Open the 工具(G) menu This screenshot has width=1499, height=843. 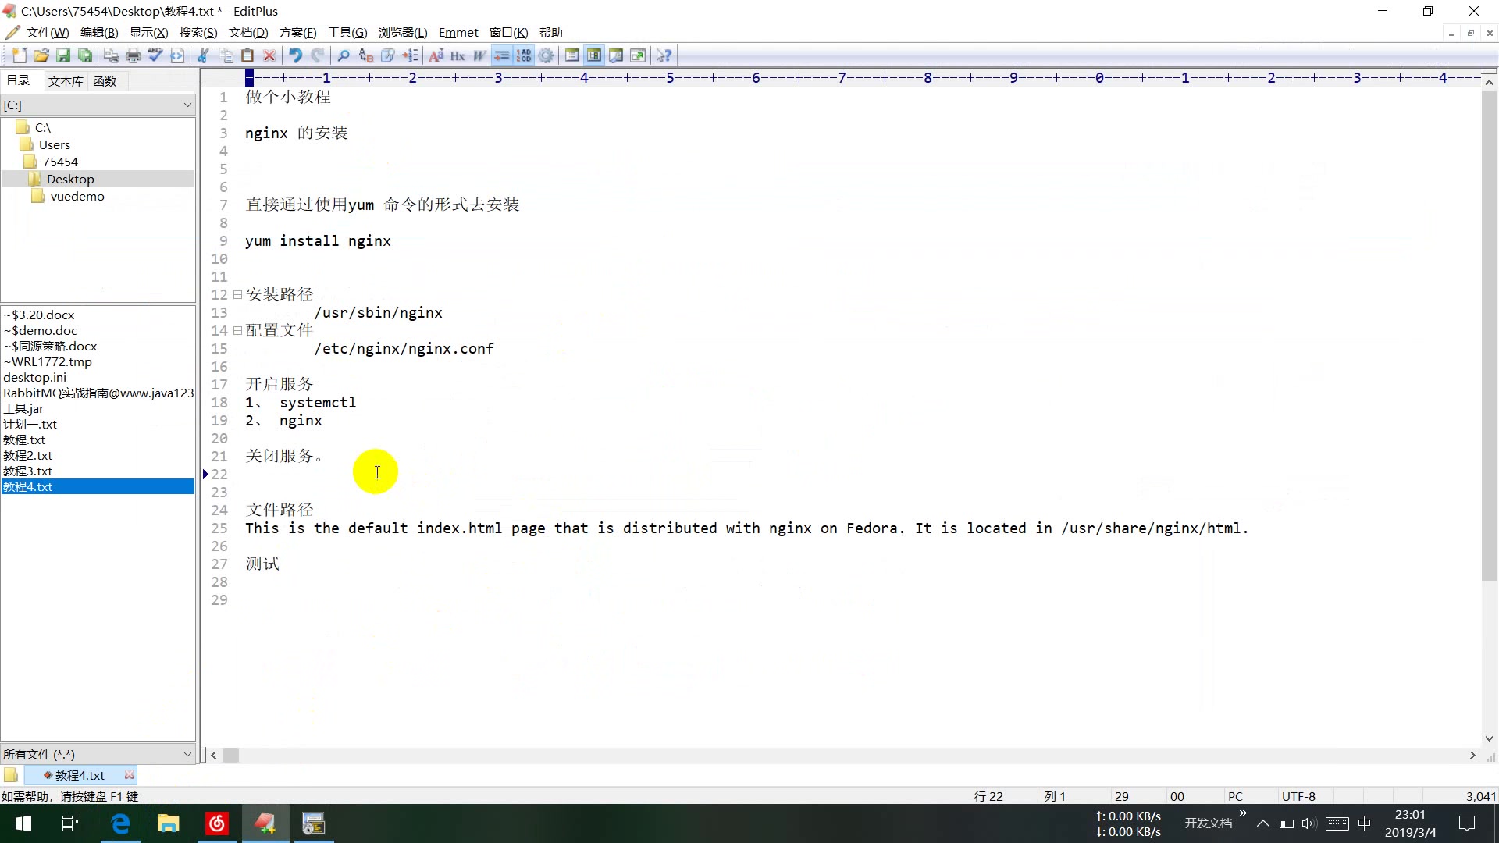tap(347, 32)
